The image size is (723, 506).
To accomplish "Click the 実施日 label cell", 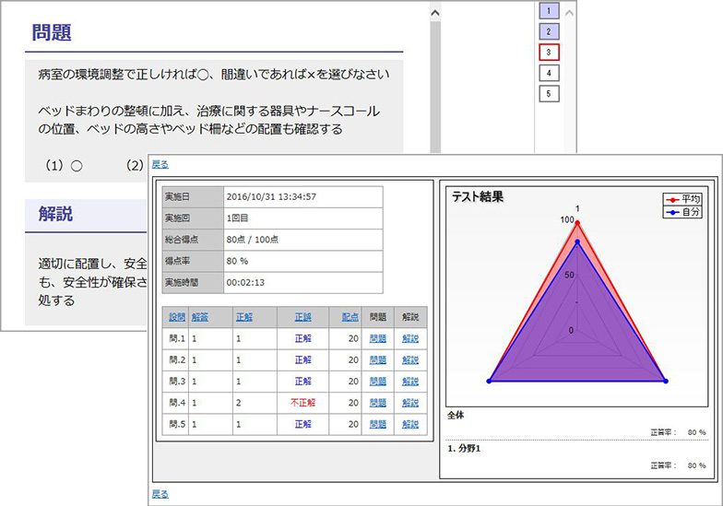I will [193, 197].
